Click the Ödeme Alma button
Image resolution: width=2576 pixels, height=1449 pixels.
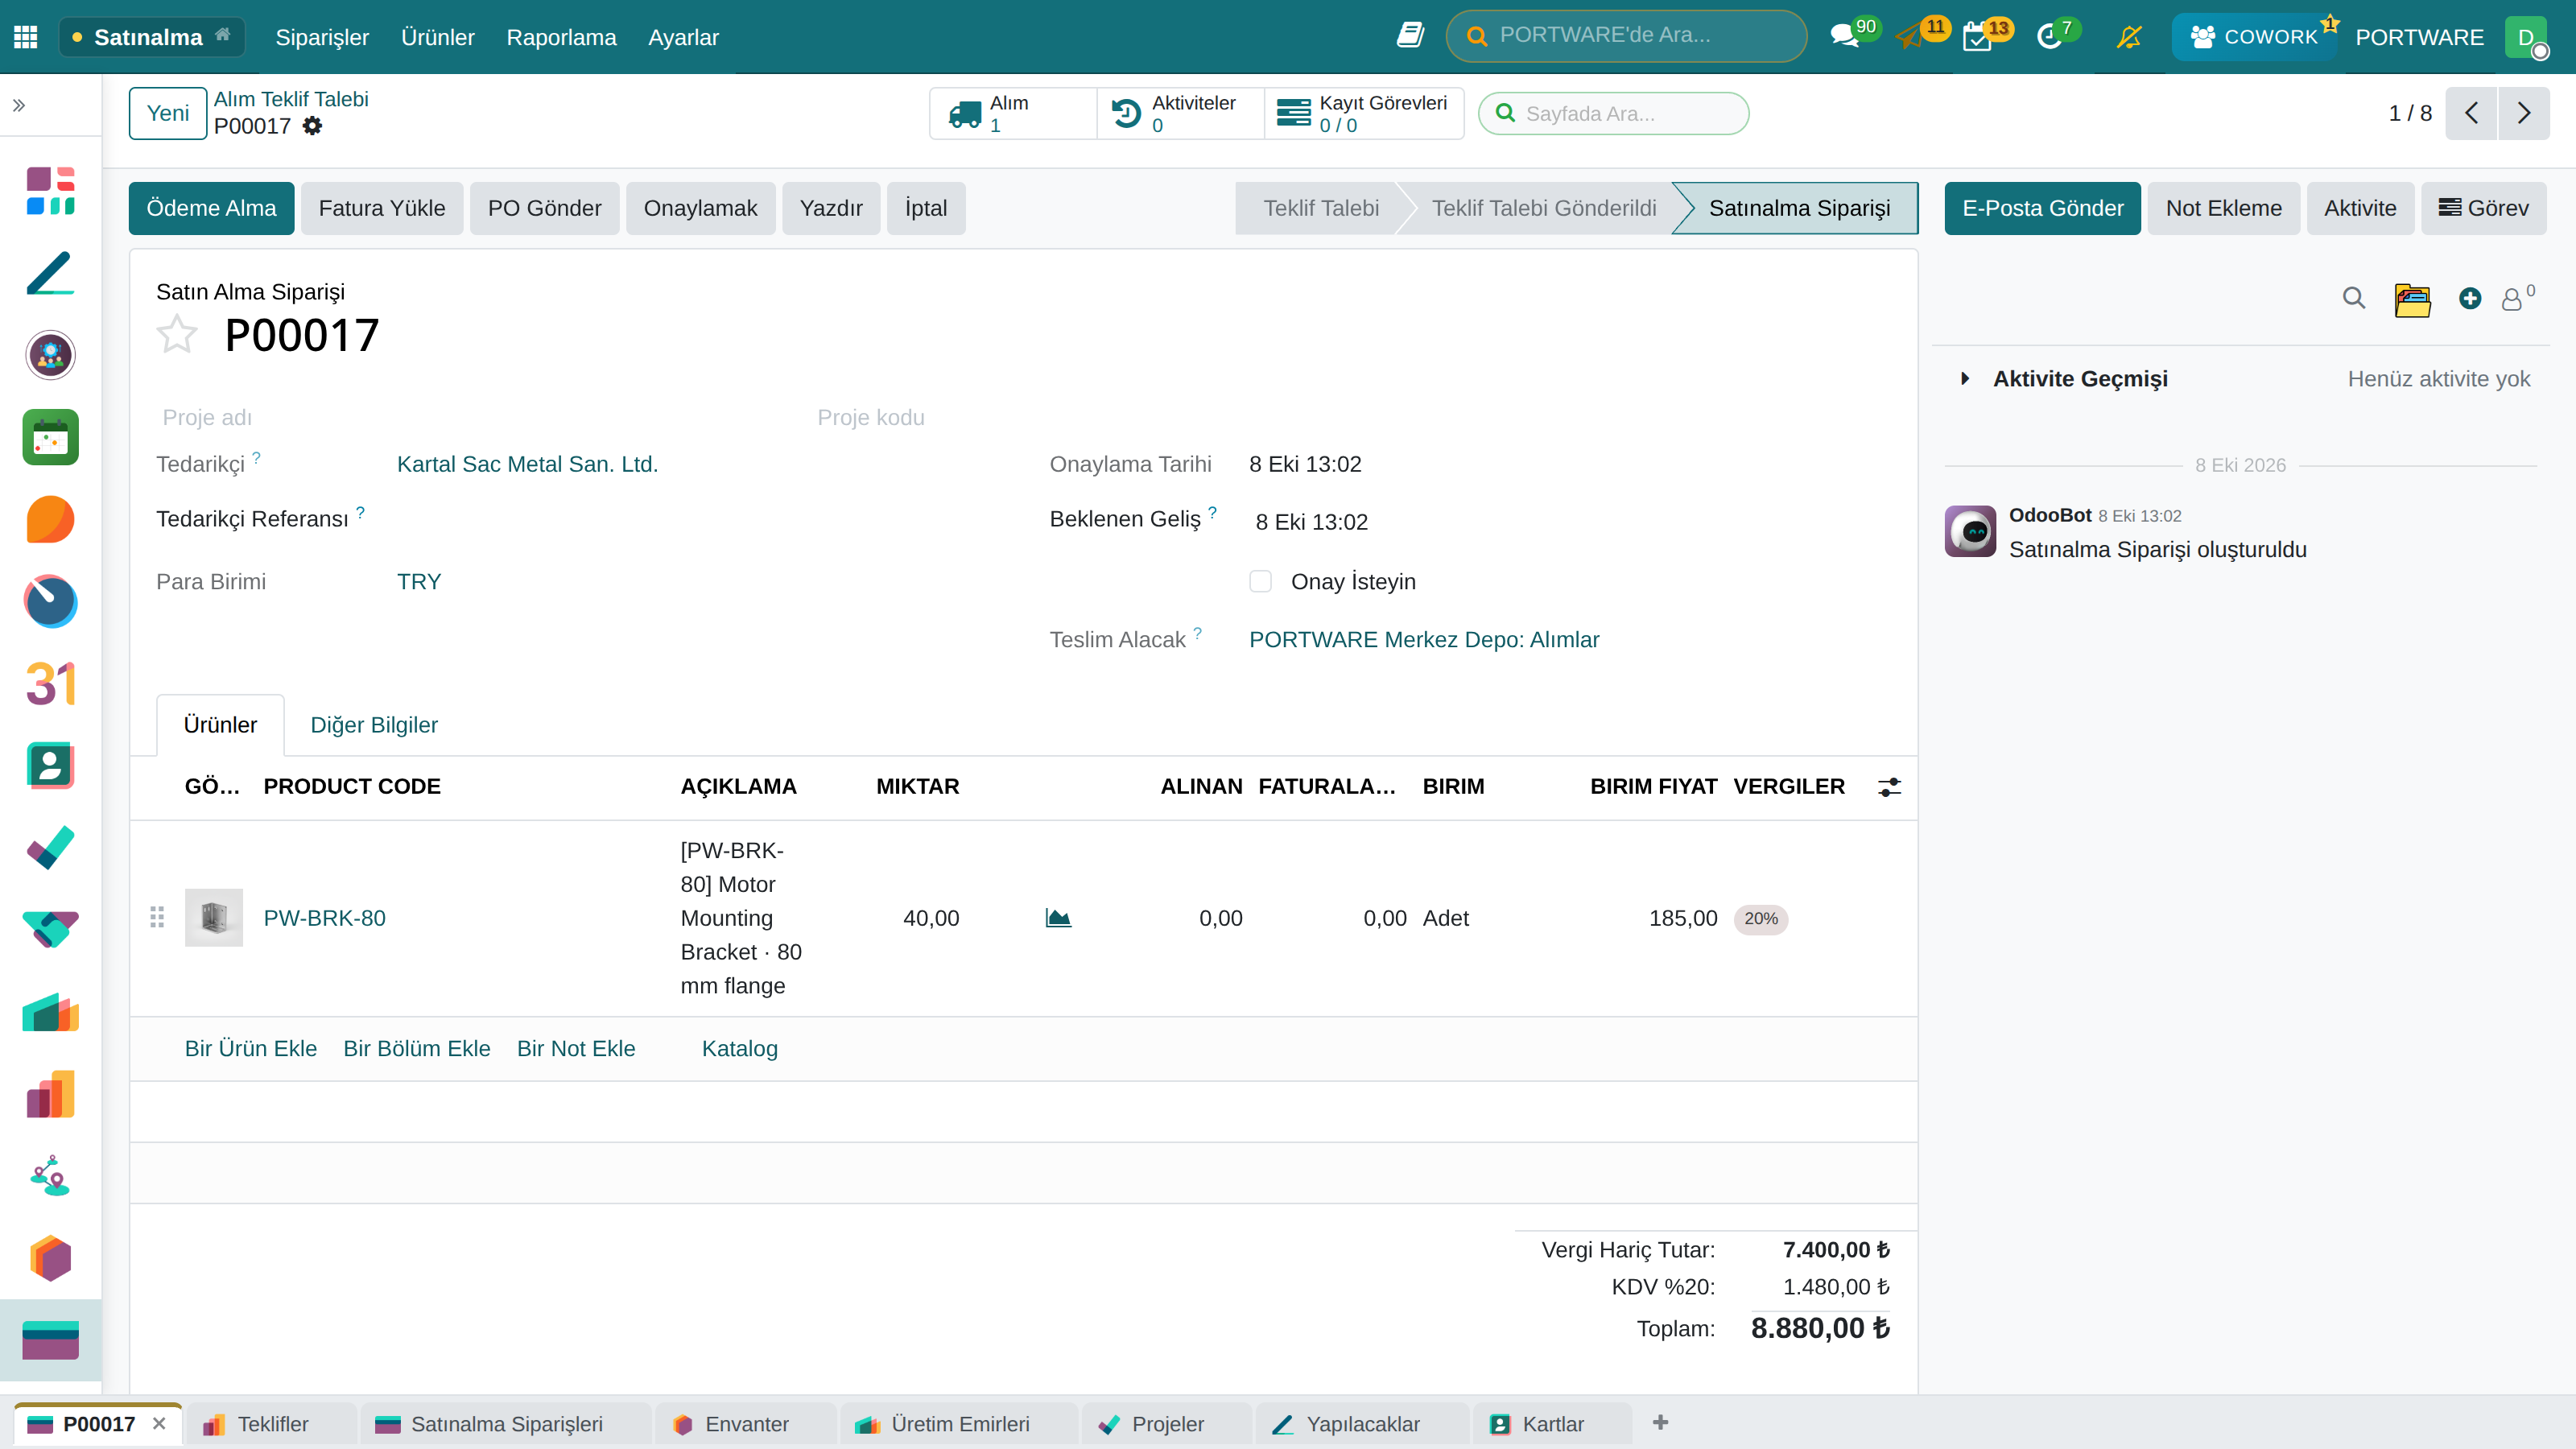point(211,208)
